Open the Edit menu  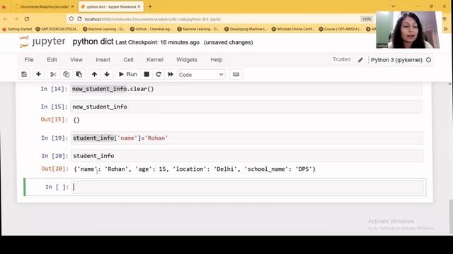coord(52,59)
